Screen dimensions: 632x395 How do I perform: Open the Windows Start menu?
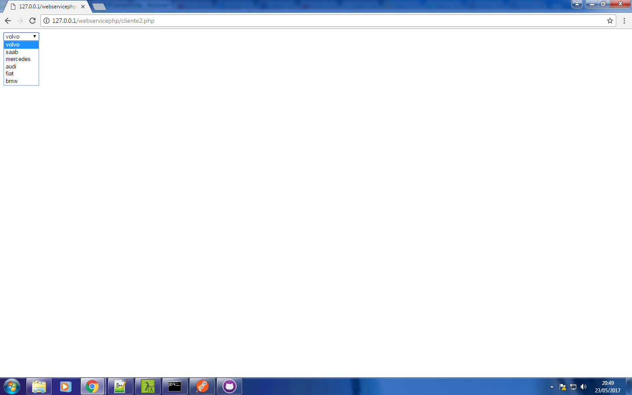[x=12, y=387]
